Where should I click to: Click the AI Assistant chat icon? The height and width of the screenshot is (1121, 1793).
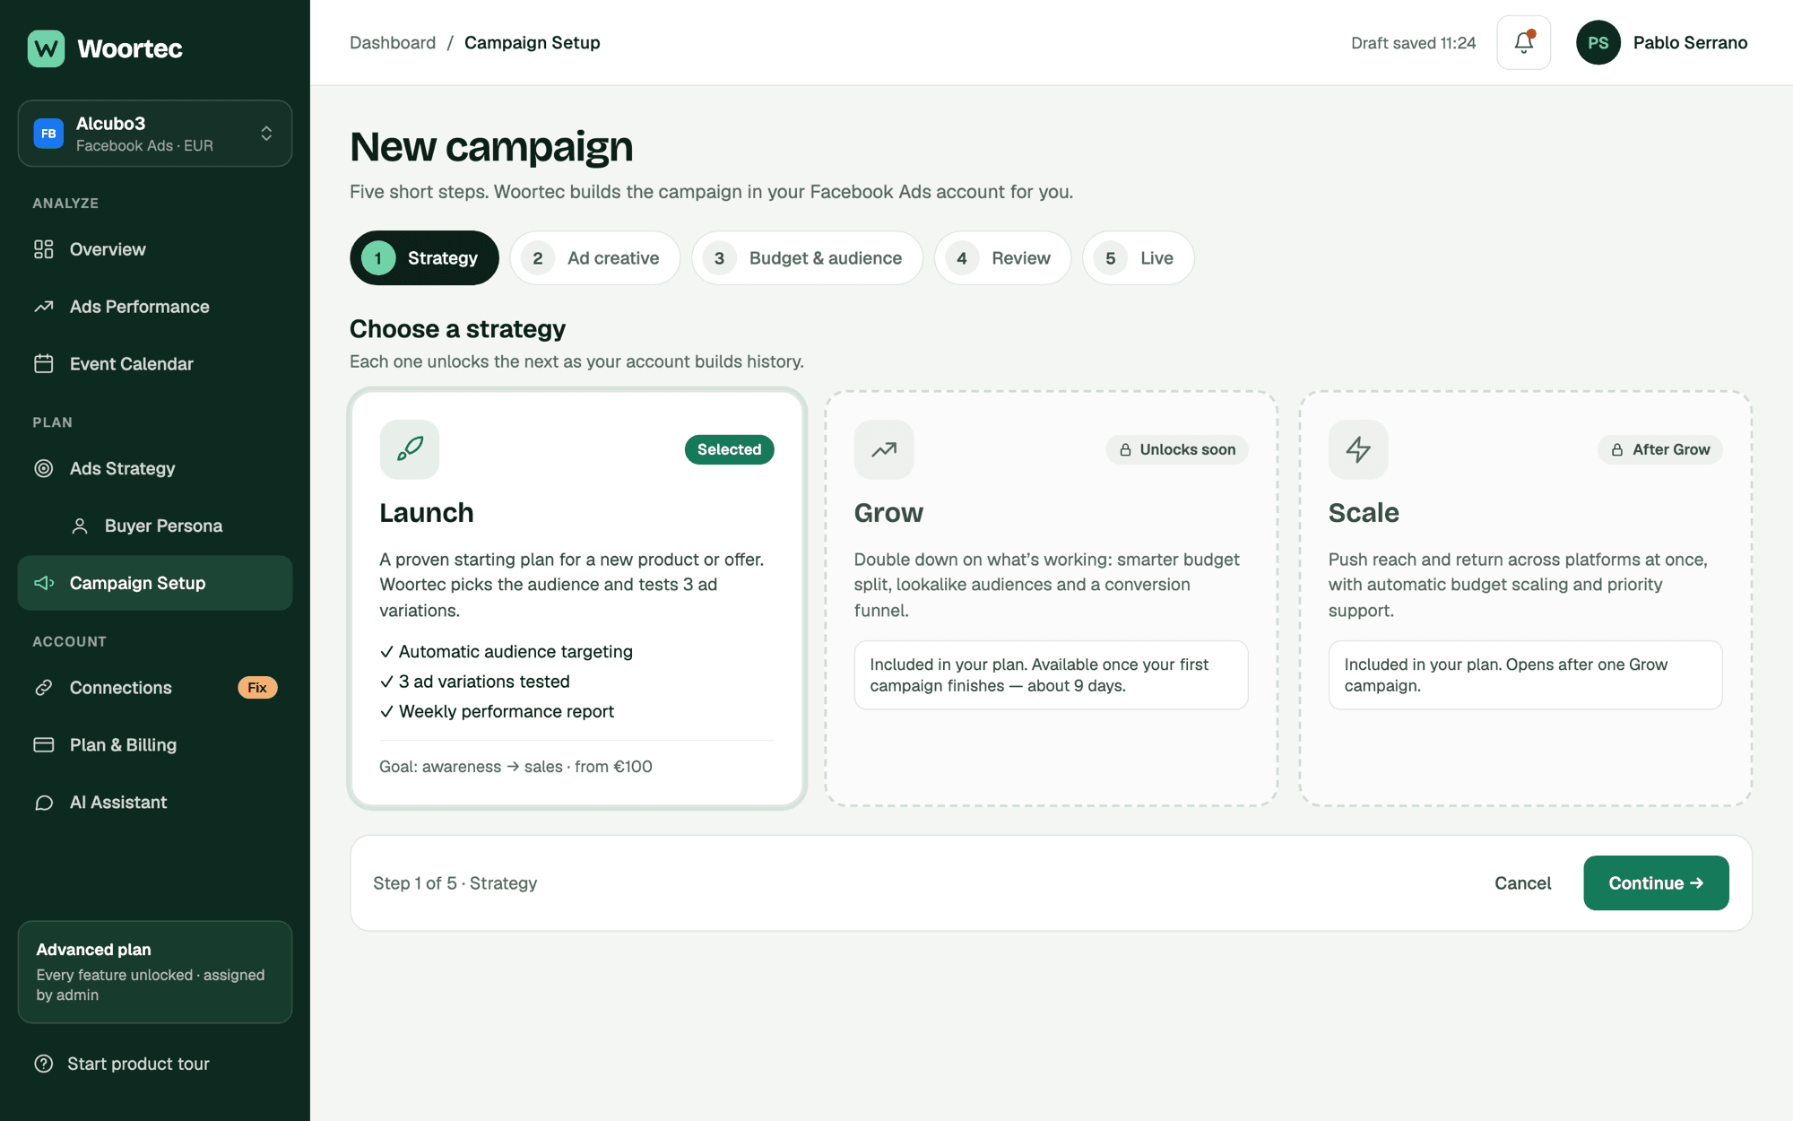[x=44, y=803]
